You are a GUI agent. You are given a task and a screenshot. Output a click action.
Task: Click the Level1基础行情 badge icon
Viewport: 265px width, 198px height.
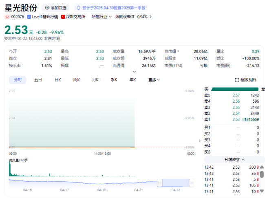(x=29, y=17)
